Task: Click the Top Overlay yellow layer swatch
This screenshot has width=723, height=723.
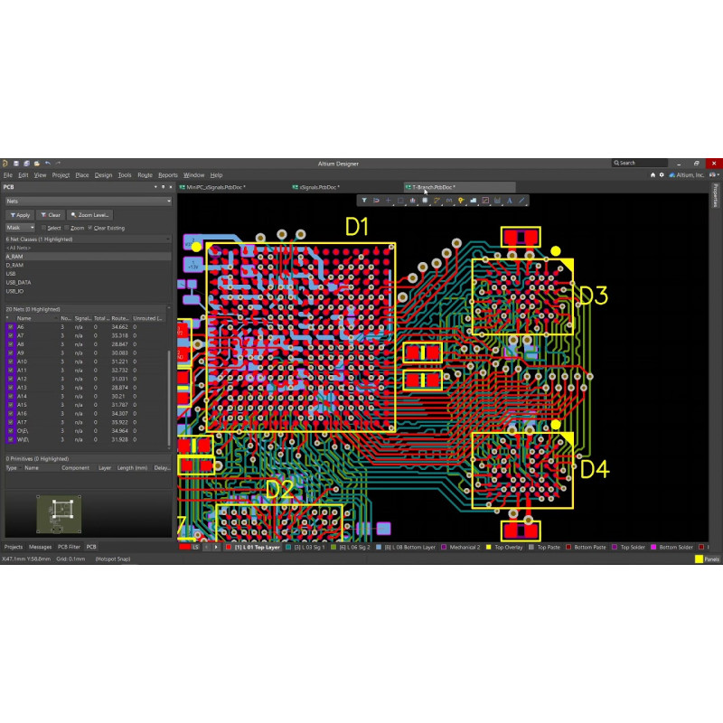Action: click(x=489, y=548)
